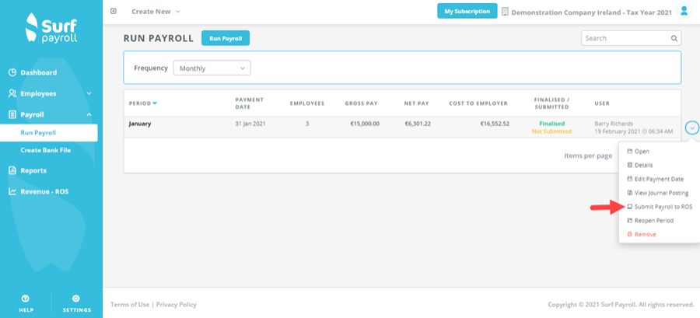Click the sidebar collapse icon beside Create New
The height and width of the screenshot is (318, 700).
114,11
